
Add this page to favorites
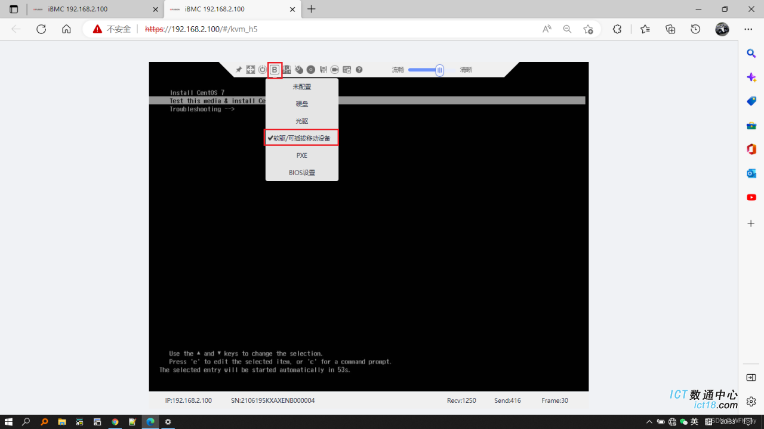(588, 29)
